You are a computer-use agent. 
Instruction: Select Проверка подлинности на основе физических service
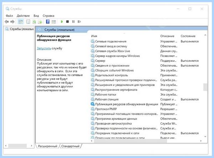(126, 128)
